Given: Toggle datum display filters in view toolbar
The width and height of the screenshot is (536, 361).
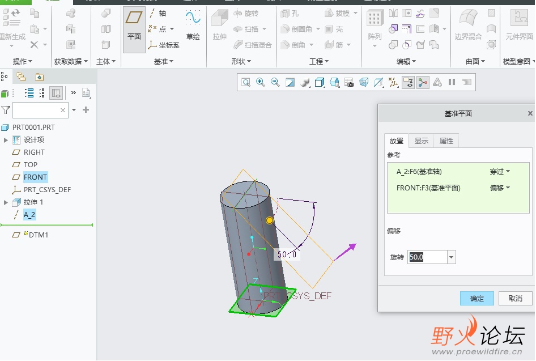Looking at the screenshot, I should point(394,82).
